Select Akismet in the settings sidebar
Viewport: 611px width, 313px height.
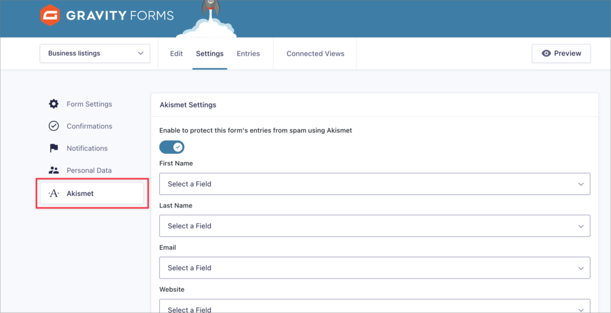coord(92,194)
